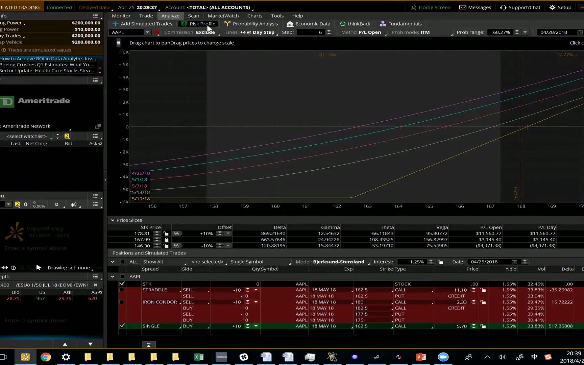Uncheck the STK row checkbox

pyautogui.click(x=122, y=284)
